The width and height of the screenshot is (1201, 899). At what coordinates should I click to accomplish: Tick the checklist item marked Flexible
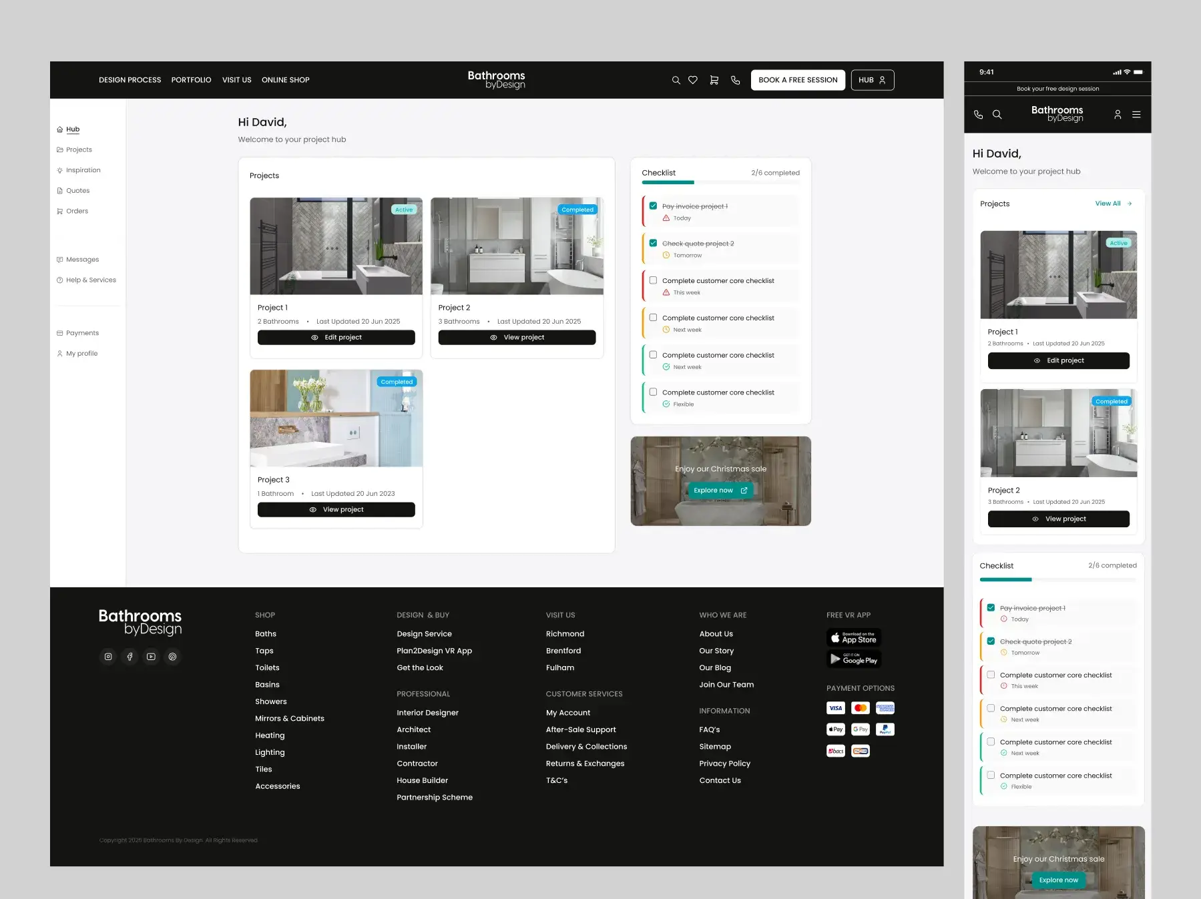click(x=653, y=392)
